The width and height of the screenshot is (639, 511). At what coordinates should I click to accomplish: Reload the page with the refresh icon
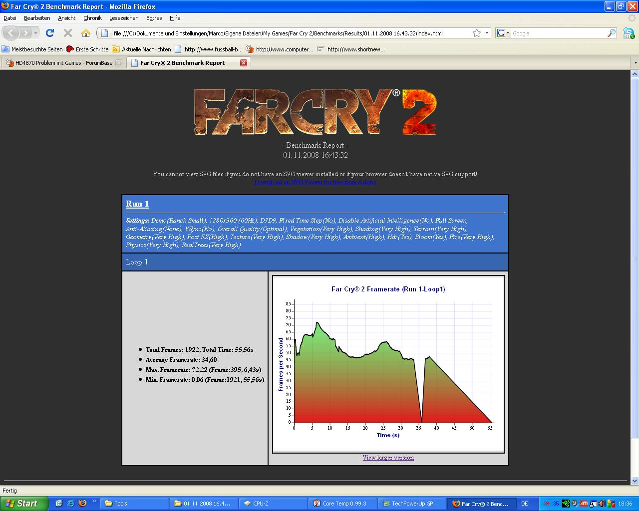pyautogui.click(x=49, y=33)
